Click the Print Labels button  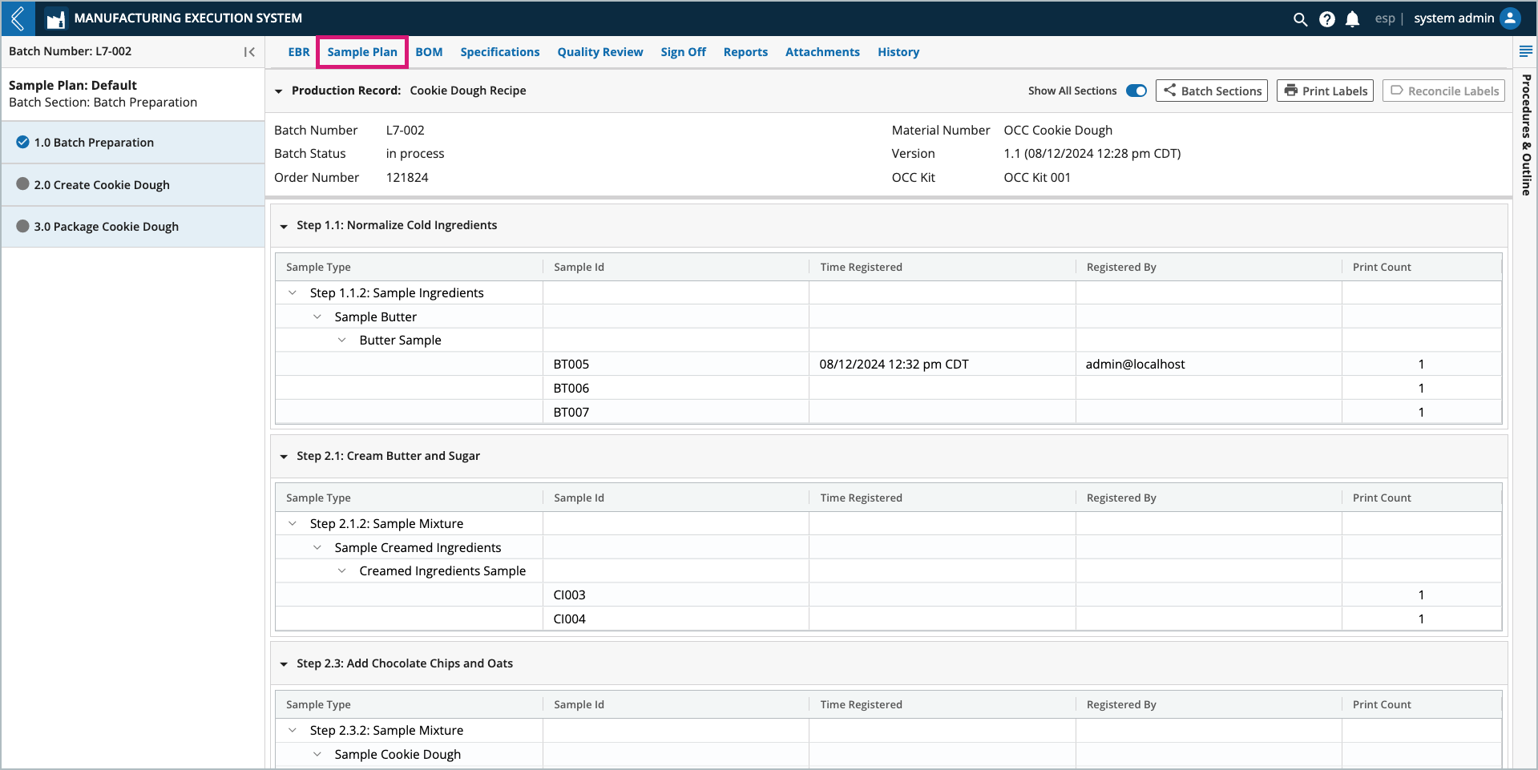[1325, 91]
